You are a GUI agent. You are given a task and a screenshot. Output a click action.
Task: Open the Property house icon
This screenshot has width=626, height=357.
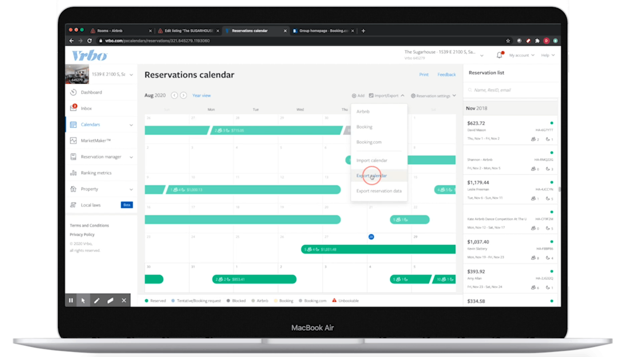[73, 189]
